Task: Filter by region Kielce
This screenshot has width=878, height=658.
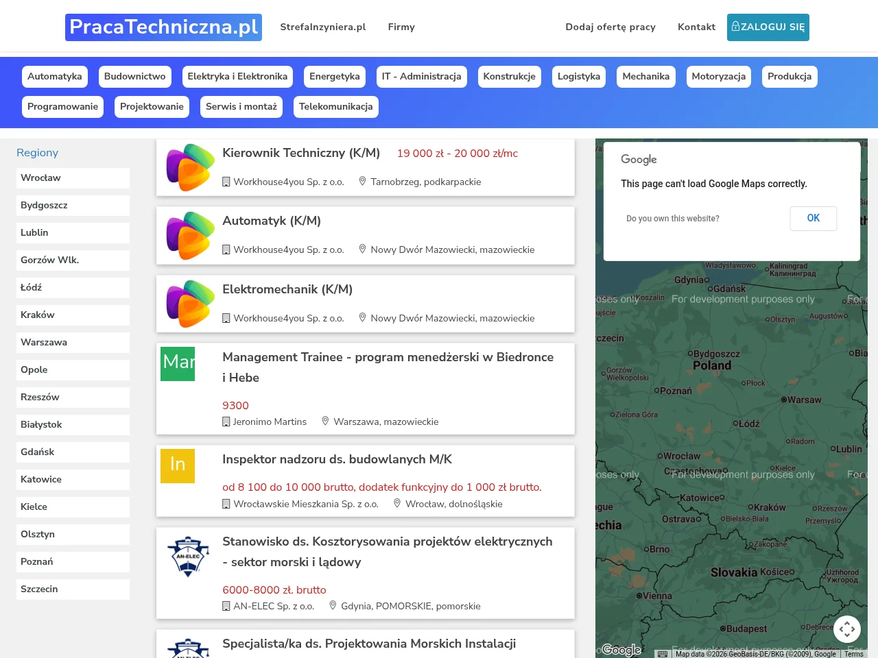Action: [x=73, y=507]
